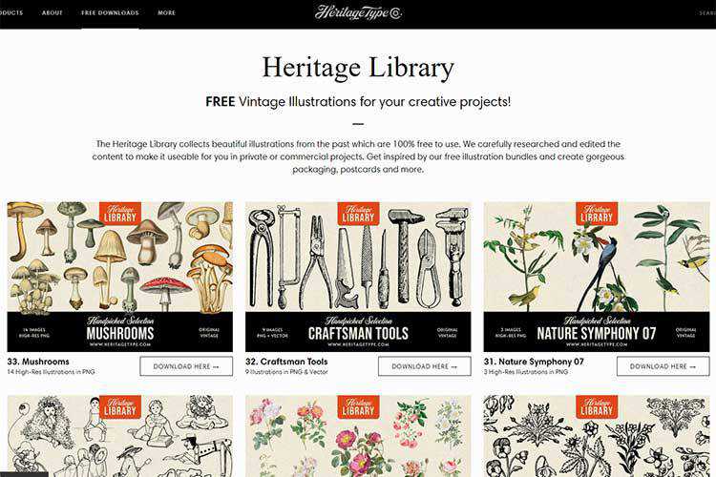Open the Free Downloads menu item

pyautogui.click(x=110, y=12)
